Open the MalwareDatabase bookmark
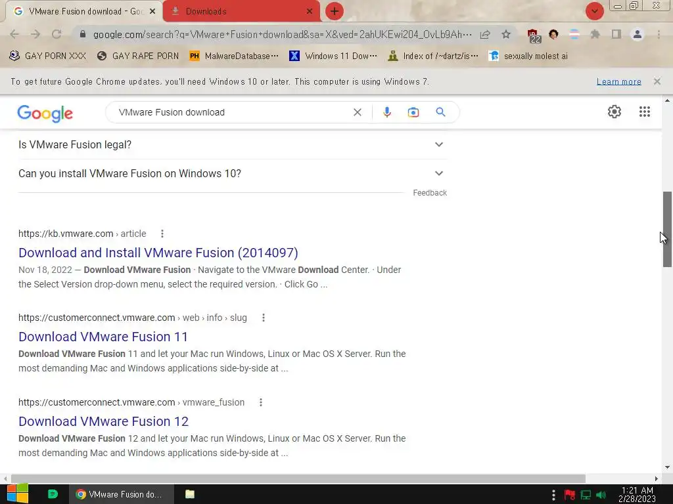The height and width of the screenshot is (504, 673). point(234,56)
